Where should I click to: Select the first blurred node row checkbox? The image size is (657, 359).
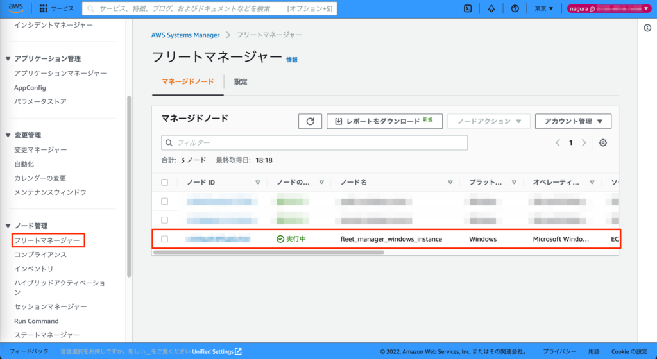coord(165,201)
